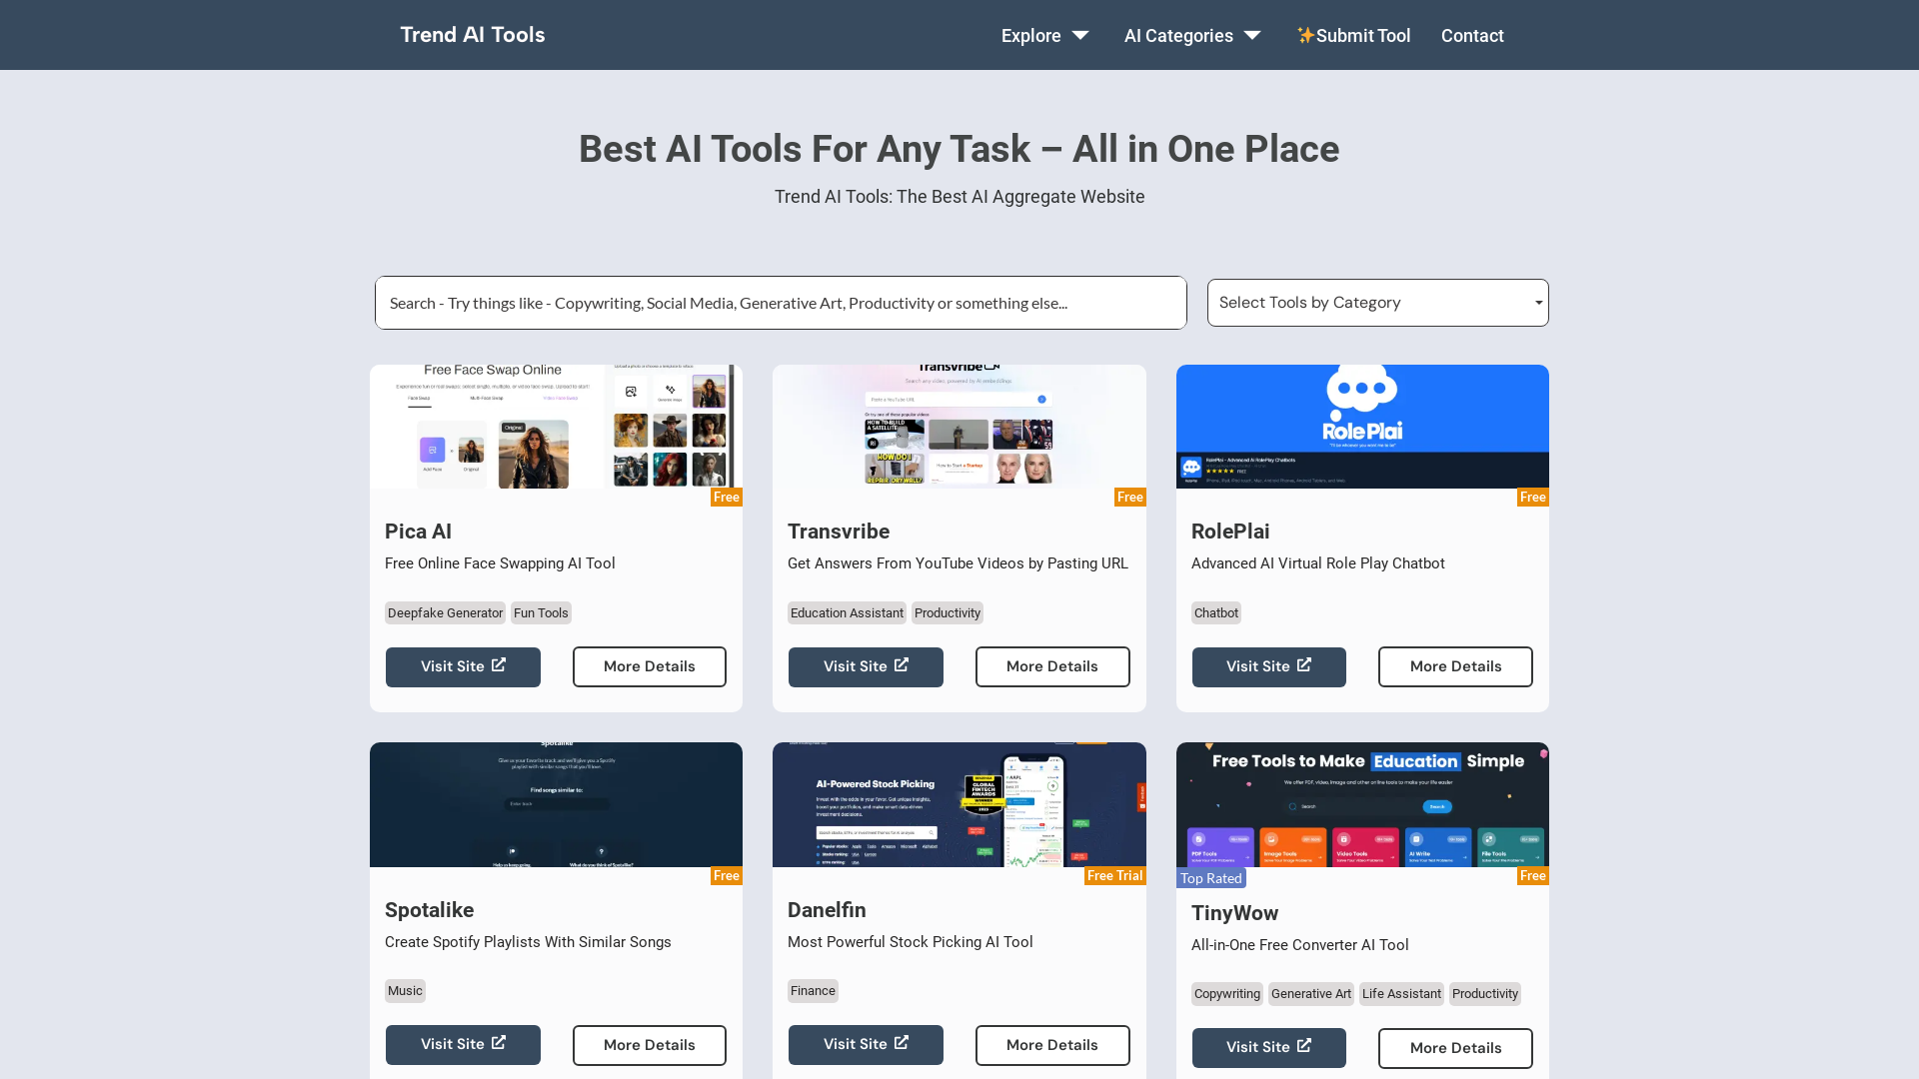Select the Productivity tag under Transvribe

[x=948, y=613]
